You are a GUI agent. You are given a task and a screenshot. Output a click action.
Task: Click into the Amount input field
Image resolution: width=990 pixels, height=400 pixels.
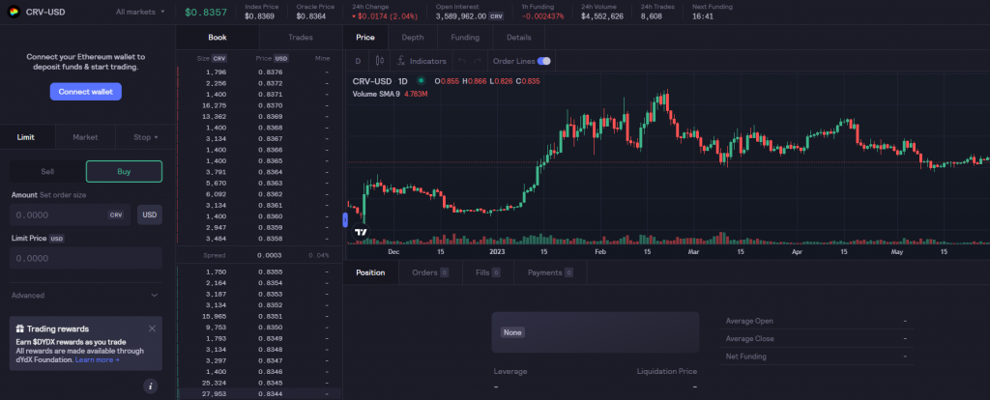click(70, 214)
